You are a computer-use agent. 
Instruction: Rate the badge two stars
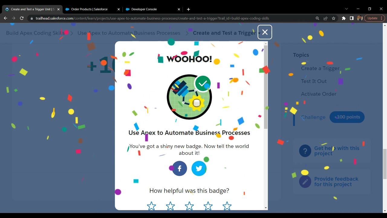pyautogui.click(x=171, y=206)
